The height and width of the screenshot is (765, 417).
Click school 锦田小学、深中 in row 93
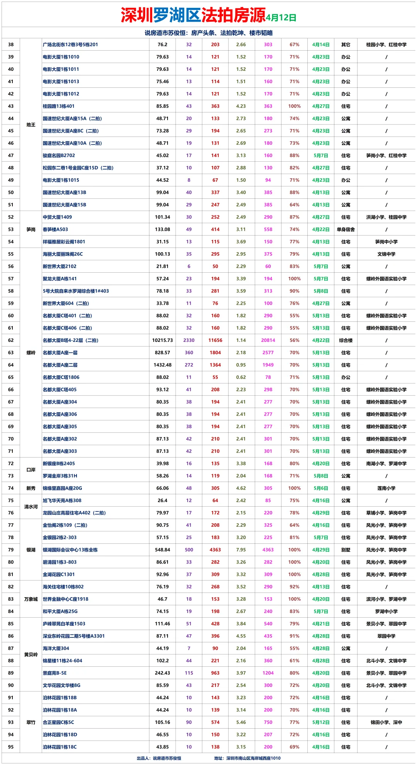pos(386,722)
